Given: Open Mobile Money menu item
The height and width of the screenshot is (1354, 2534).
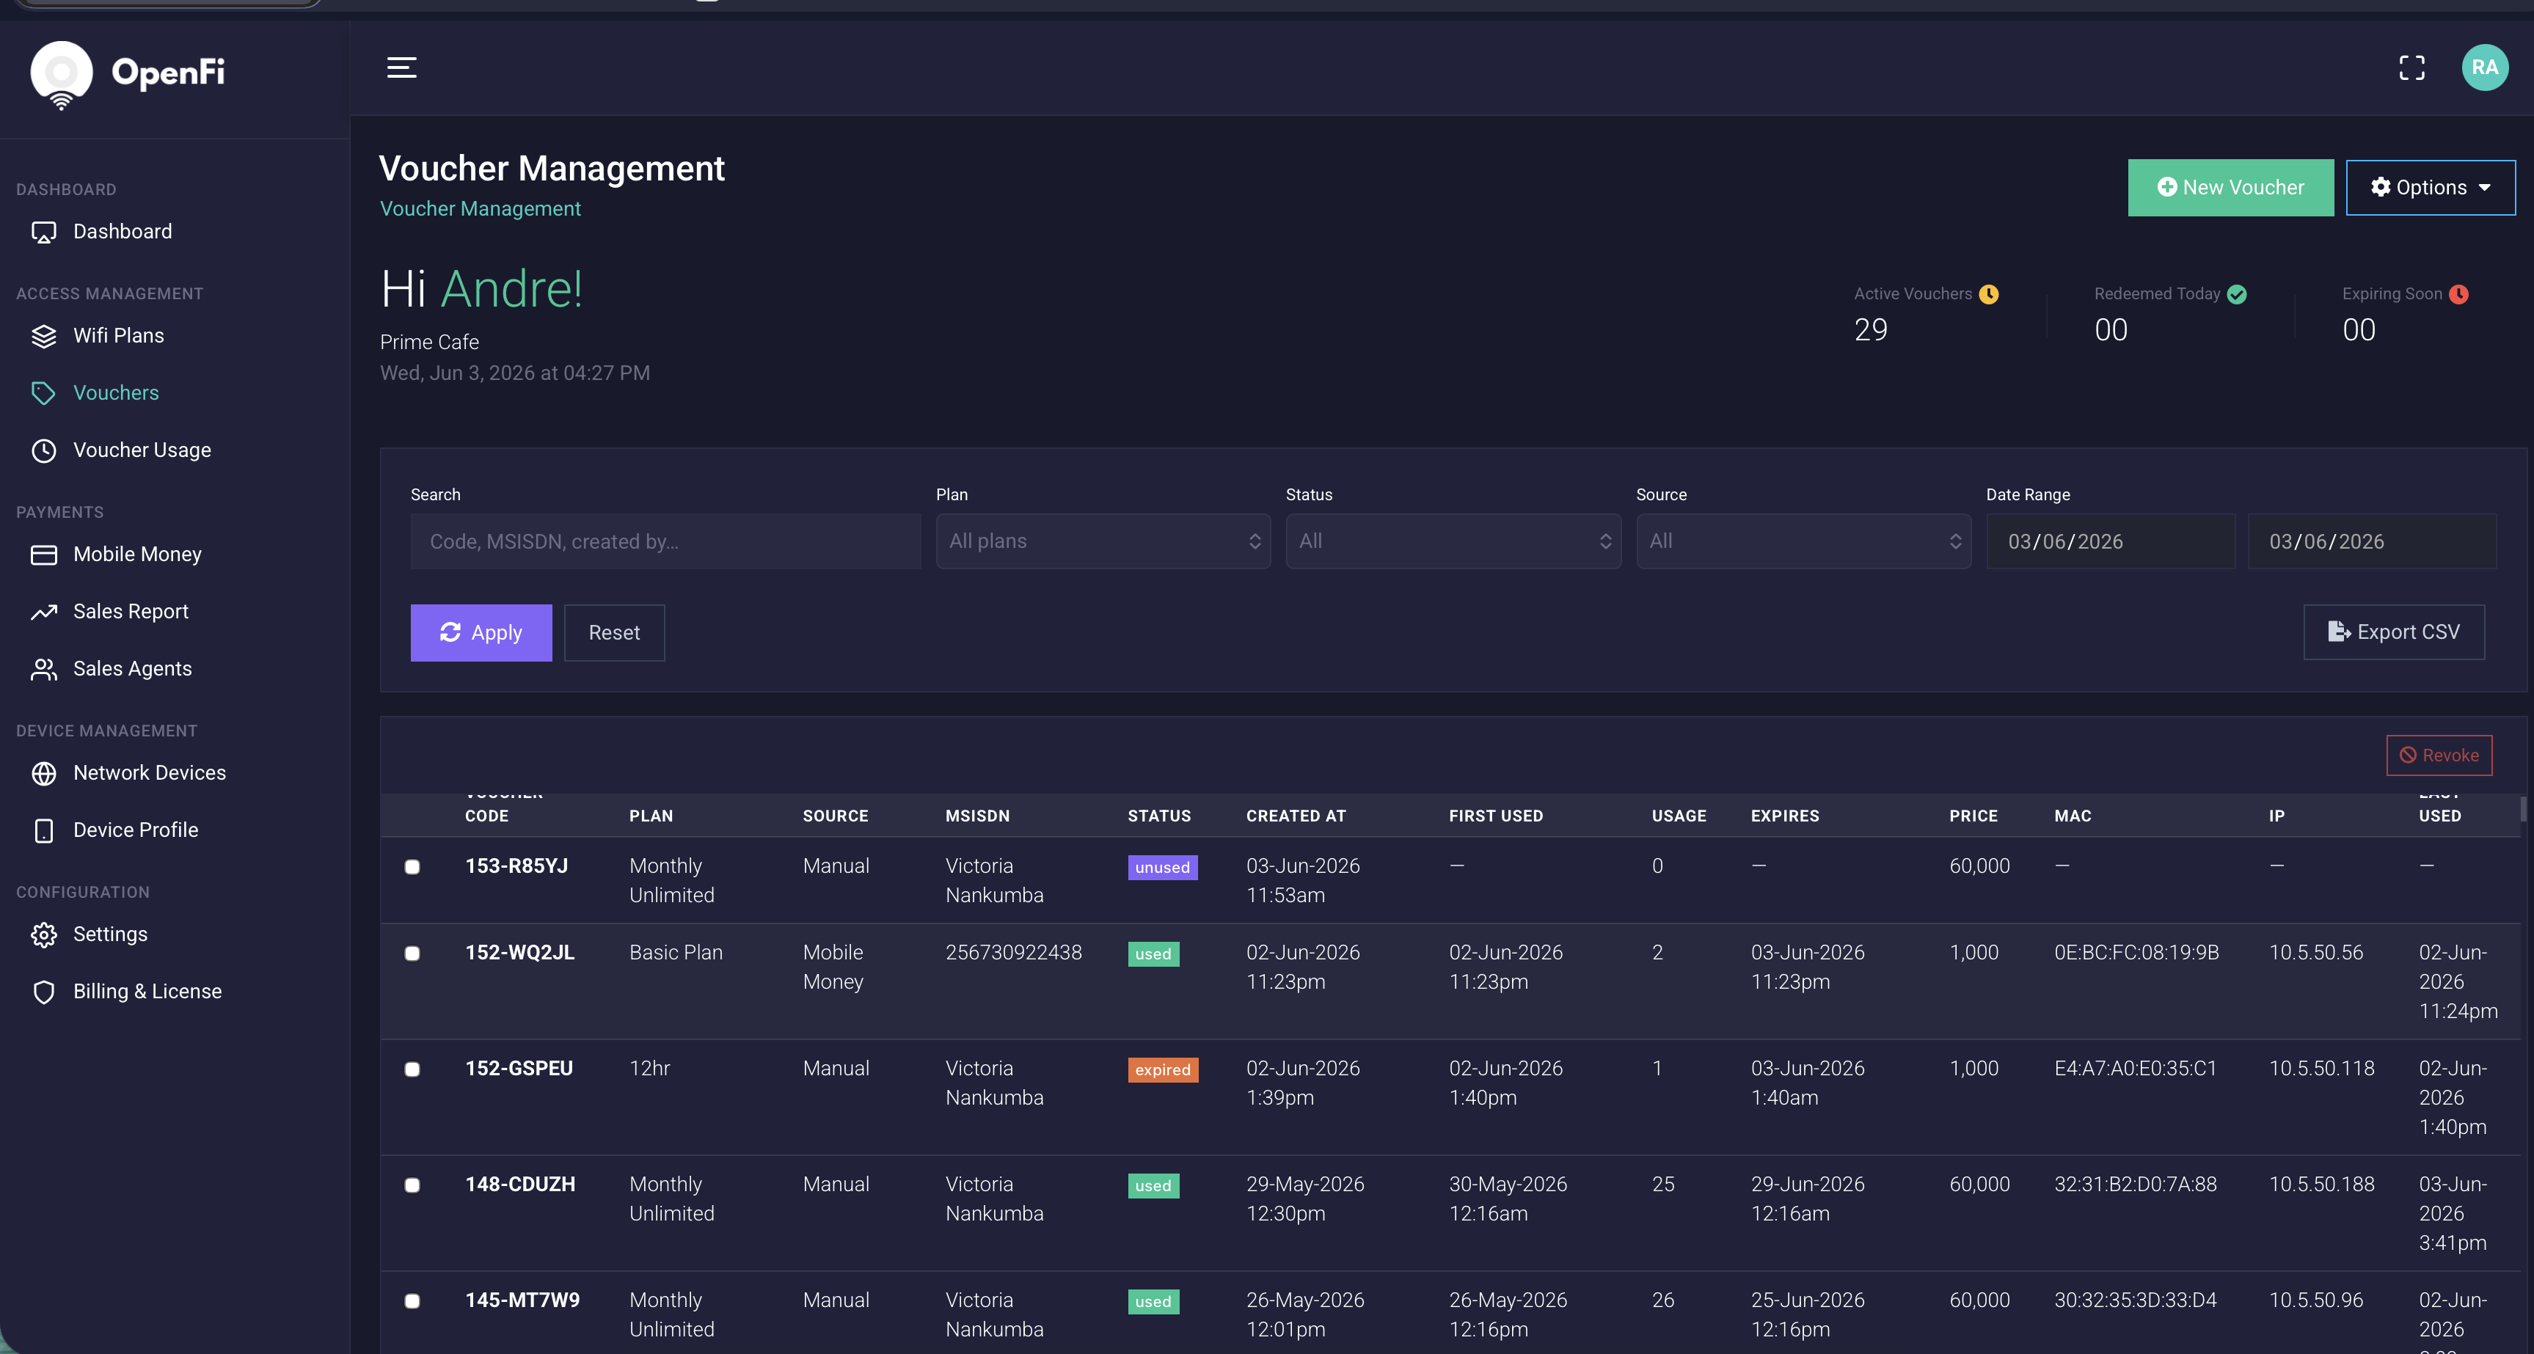Looking at the screenshot, I should (136, 555).
